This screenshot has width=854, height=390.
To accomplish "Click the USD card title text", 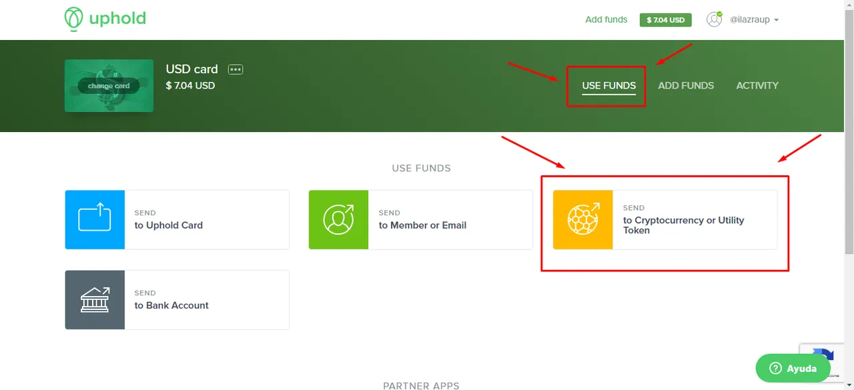I will (191, 69).
